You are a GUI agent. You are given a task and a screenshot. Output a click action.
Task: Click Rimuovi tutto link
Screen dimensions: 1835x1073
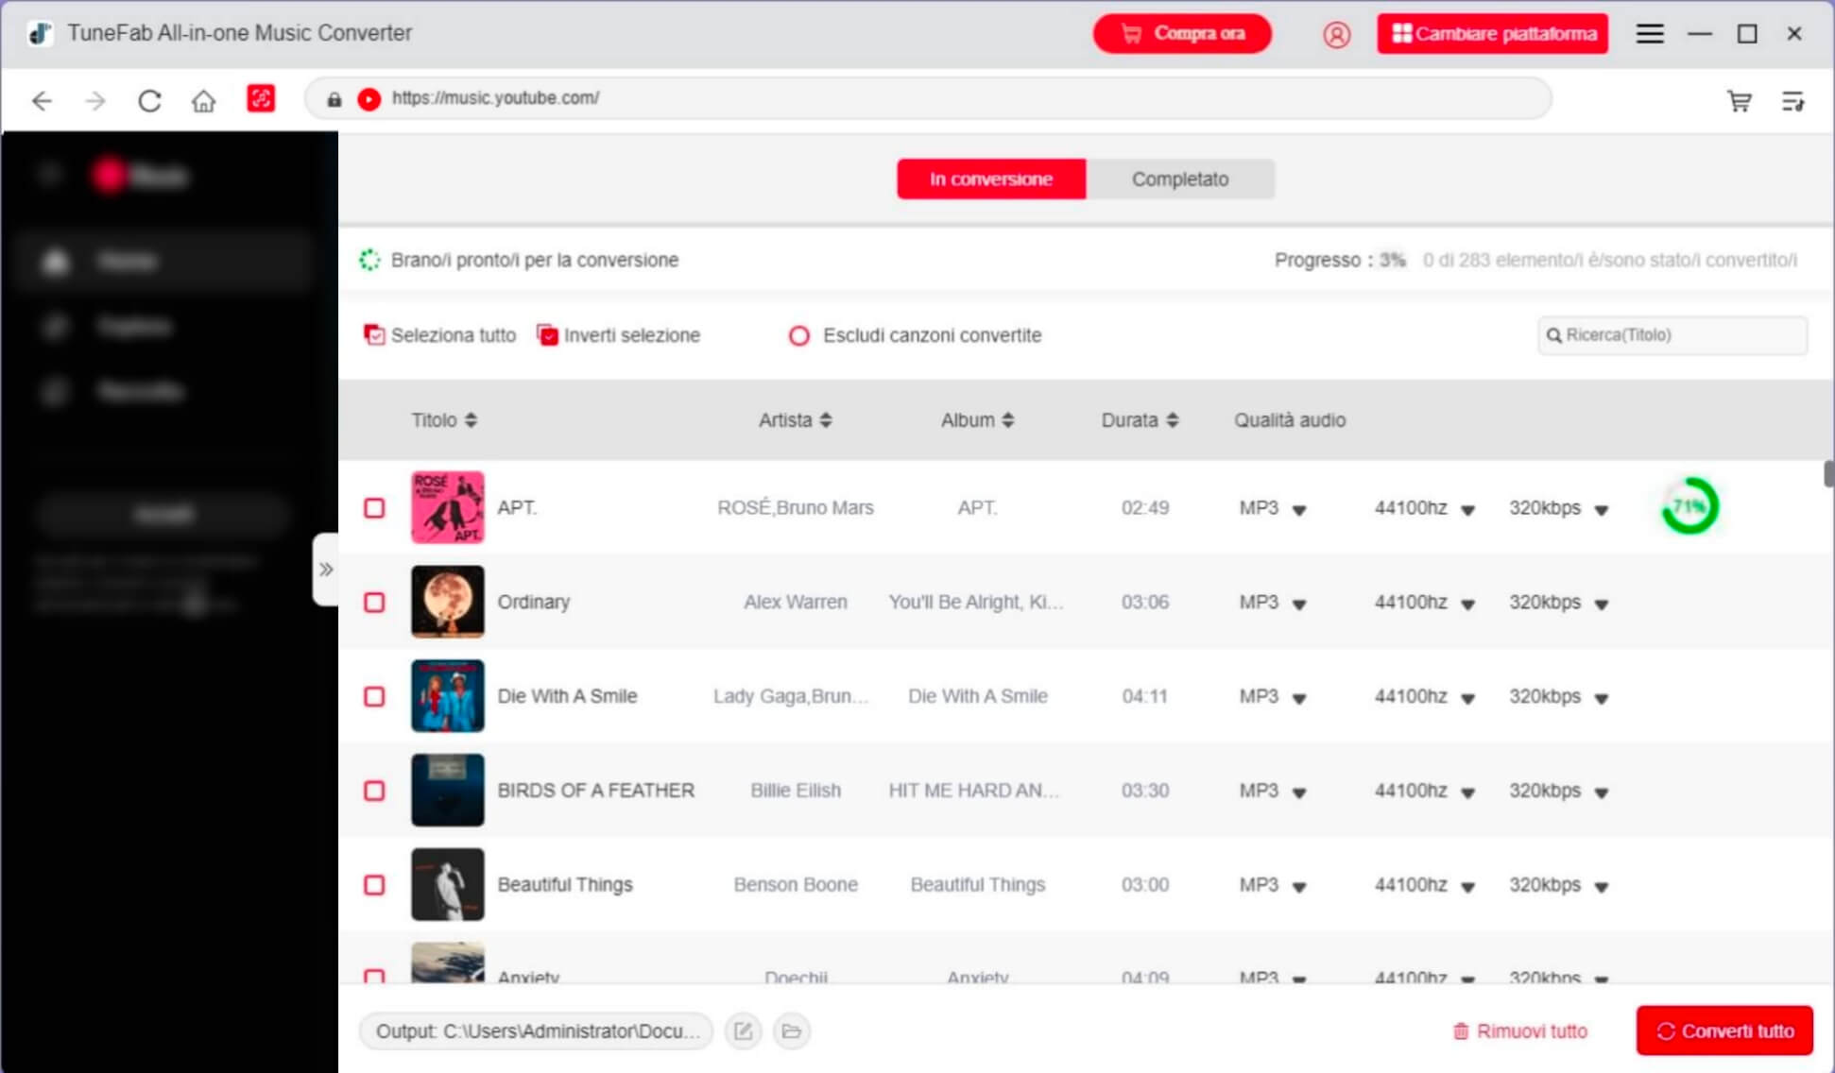pos(1519,1031)
